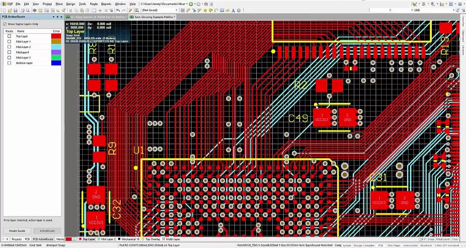Click the Save icon in the toolbar
The height and width of the screenshot is (248, 466).
(x=15, y=10)
